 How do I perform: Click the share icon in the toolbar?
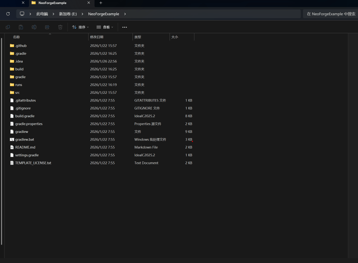click(x=47, y=27)
